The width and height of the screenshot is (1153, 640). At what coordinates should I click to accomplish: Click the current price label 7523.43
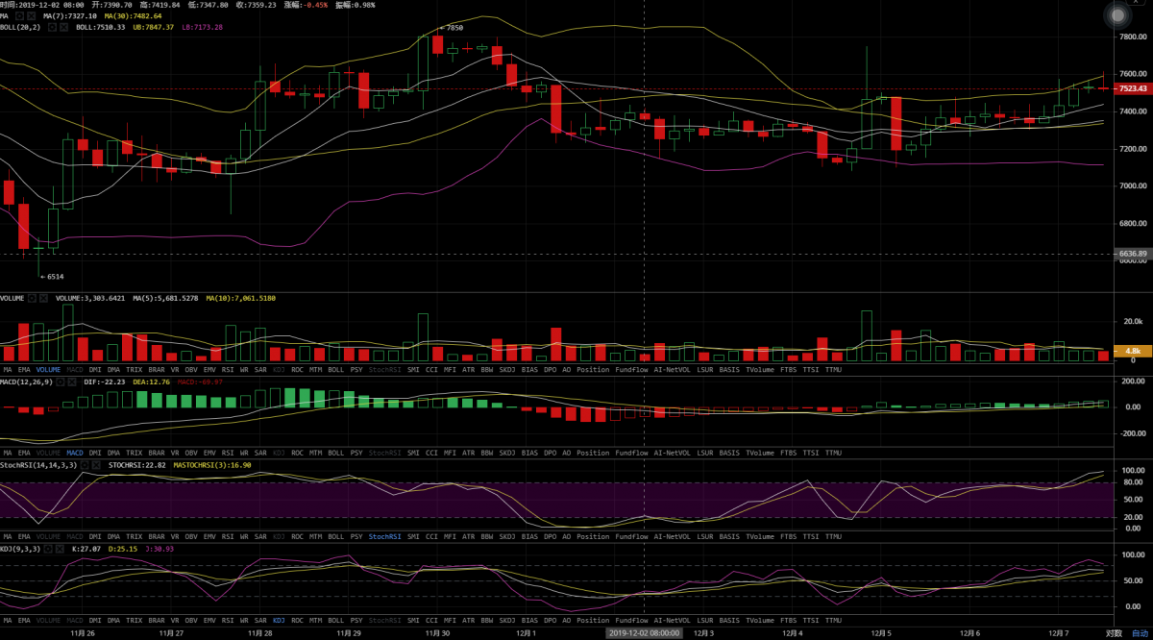(1133, 88)
